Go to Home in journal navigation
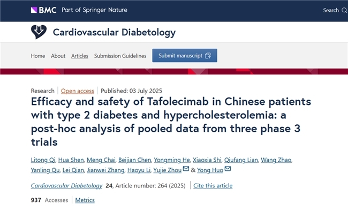Viewport: 348px width, 211px height. 38,56
